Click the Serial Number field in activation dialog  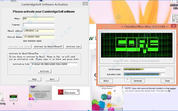[39, 37]
